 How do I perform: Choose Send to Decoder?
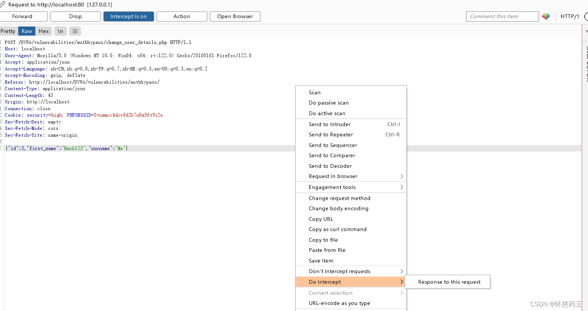pos(351,166)
